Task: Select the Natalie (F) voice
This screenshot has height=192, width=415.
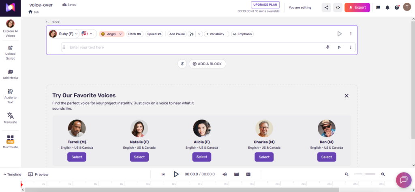Action: pyautogui.click(x=139, y=157)
